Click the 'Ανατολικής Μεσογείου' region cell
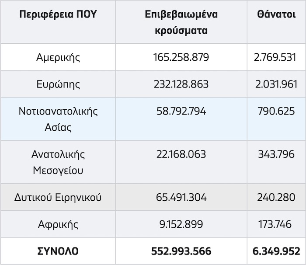The width and height of the screenshot is (306, 265). pos(58,162)
